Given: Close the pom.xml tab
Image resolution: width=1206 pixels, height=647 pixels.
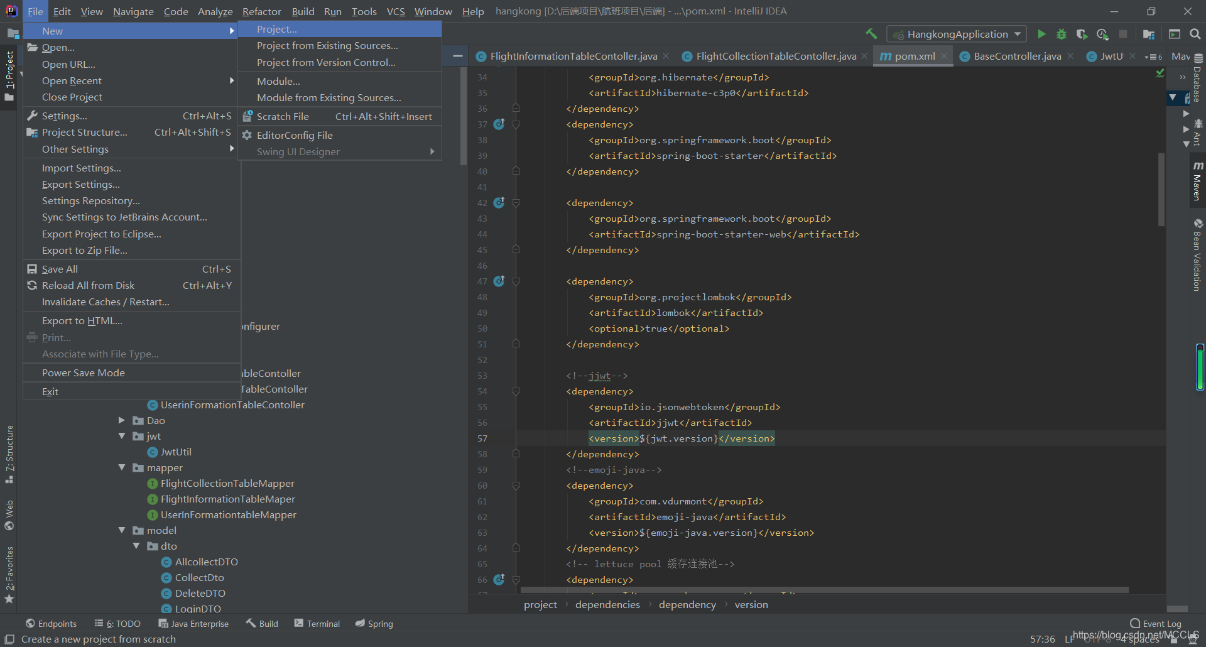Looking at the screenshot, I should tap(944, 56).
